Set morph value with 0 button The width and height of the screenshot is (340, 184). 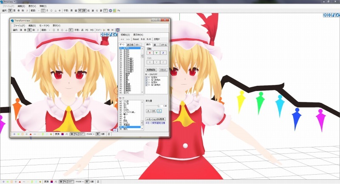[x=148, y=111]
